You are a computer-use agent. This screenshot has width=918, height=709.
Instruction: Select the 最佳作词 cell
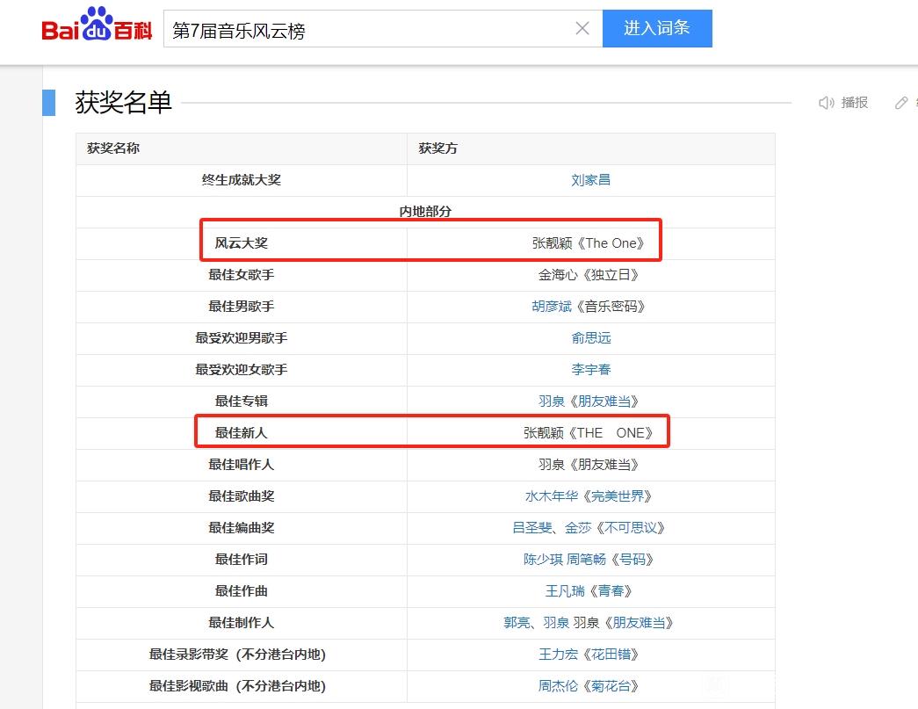click(x=242, y=559)
